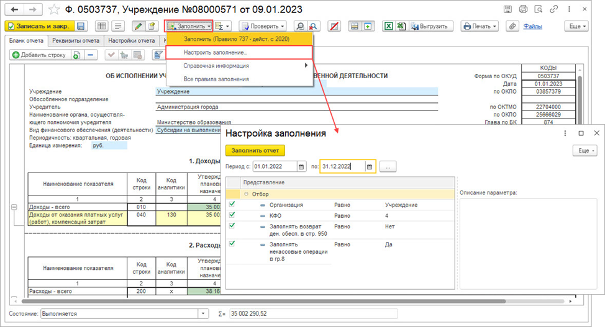The height and width of the screenshot is (327, 605).
Task: Click the horizontal scrollbar of report form
Action: point(265,301)
